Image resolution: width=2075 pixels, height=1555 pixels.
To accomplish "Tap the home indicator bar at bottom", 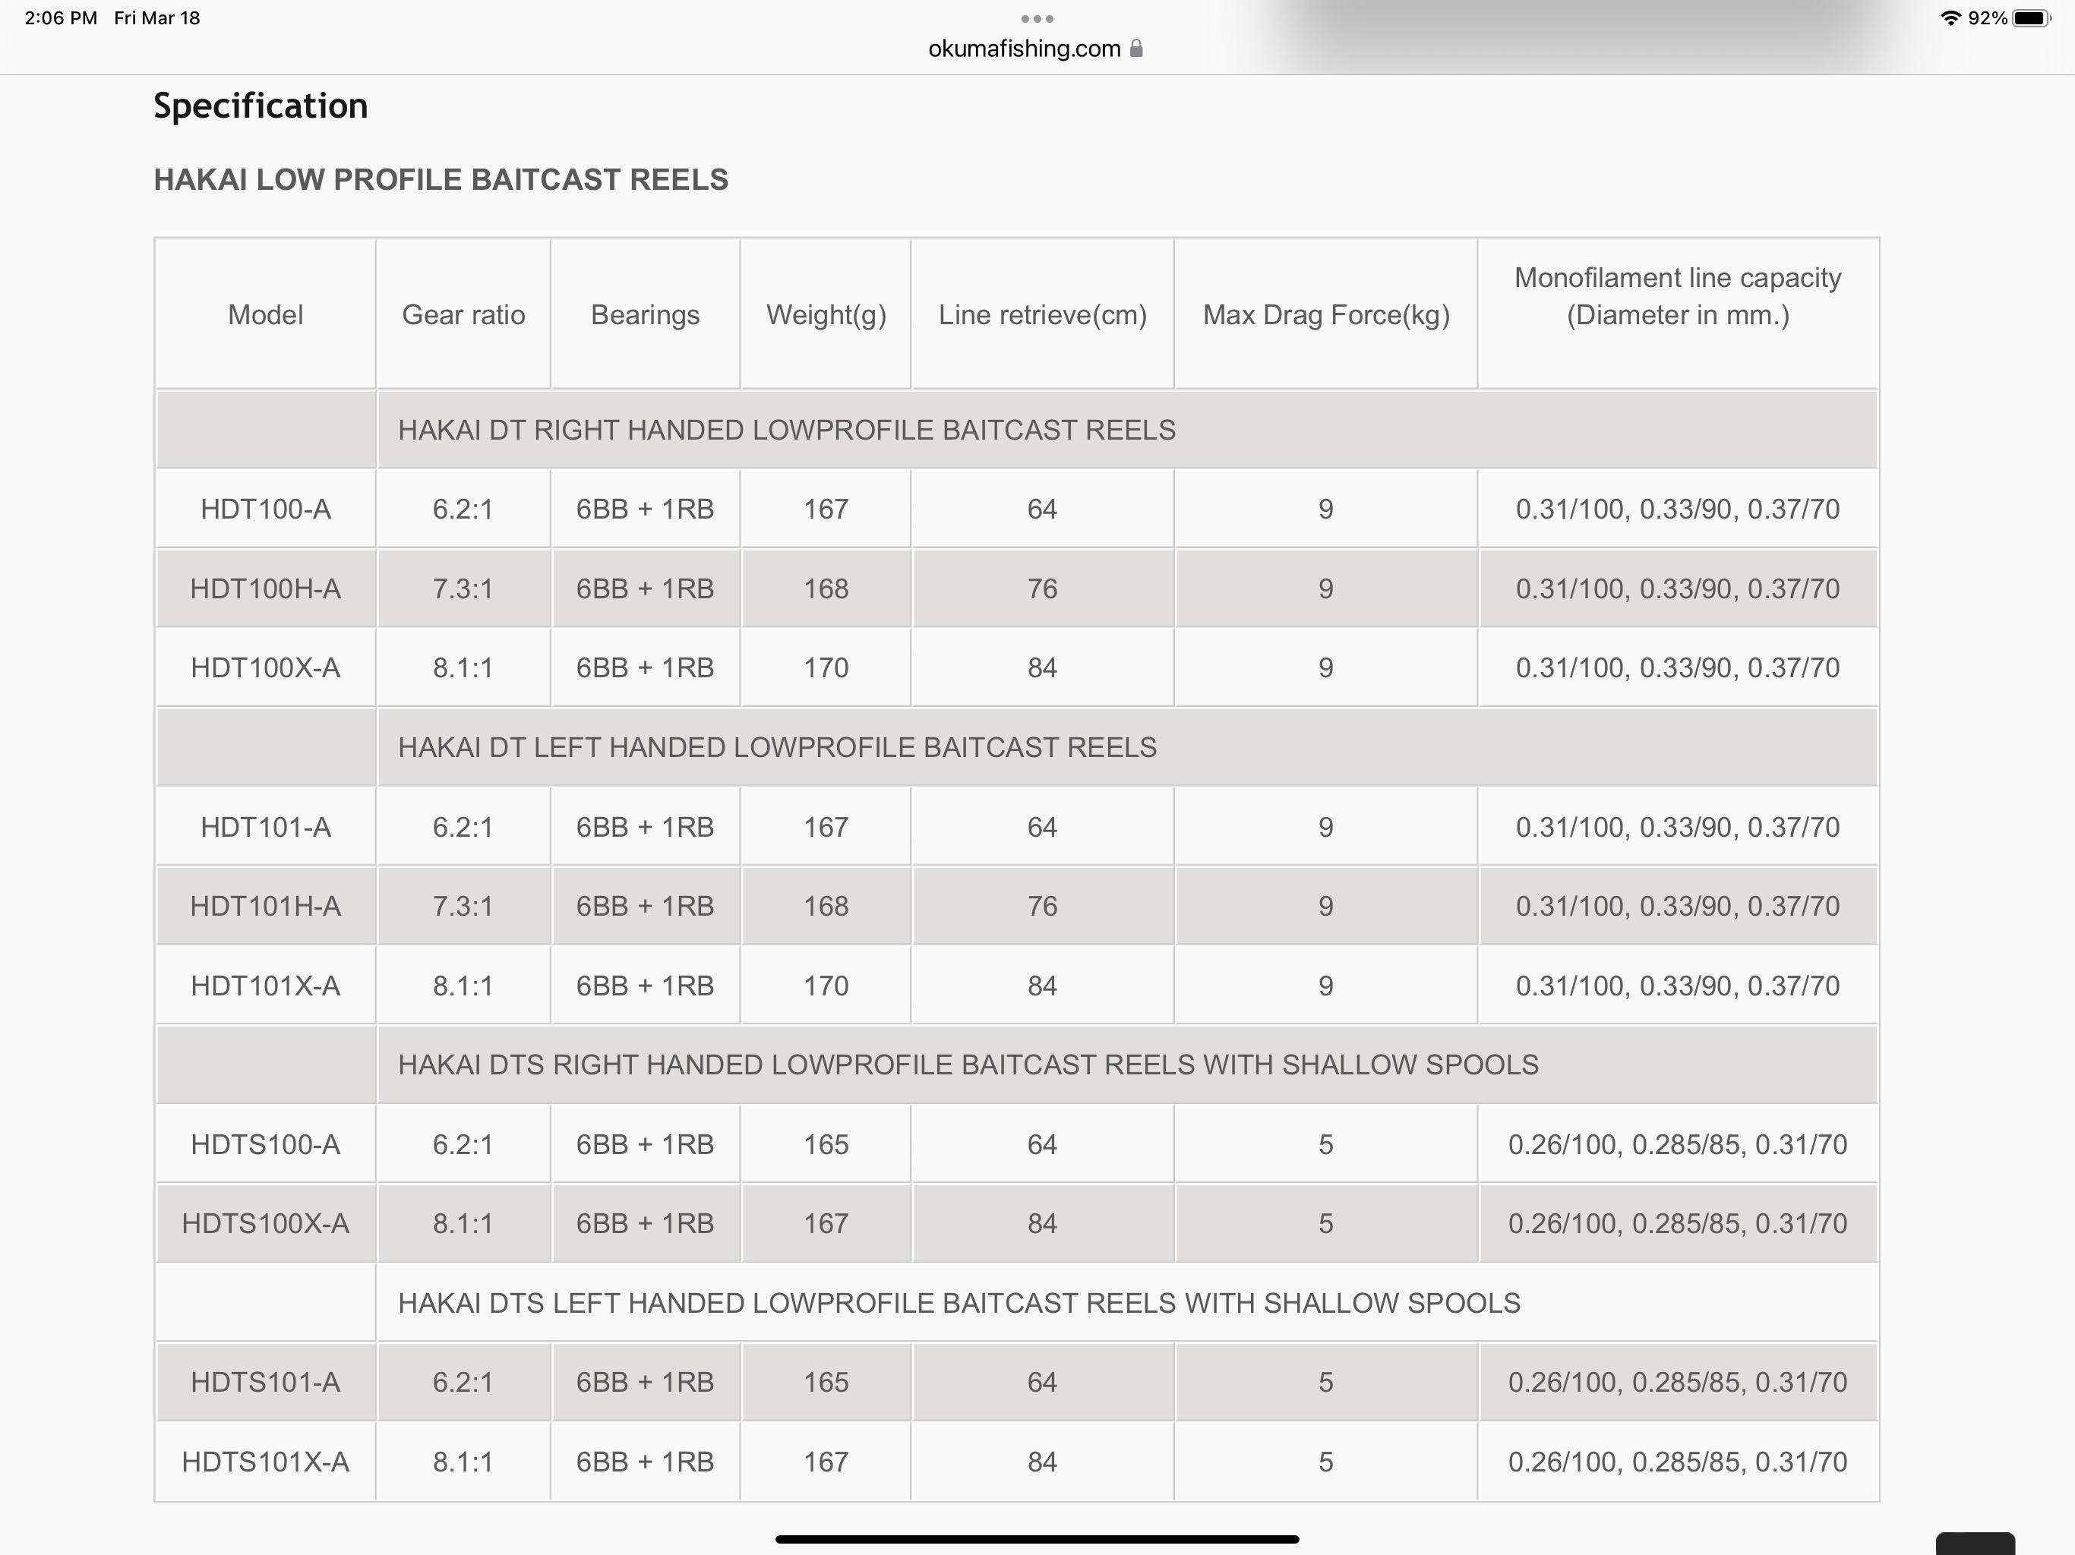I will (x=1037, y=1539).
